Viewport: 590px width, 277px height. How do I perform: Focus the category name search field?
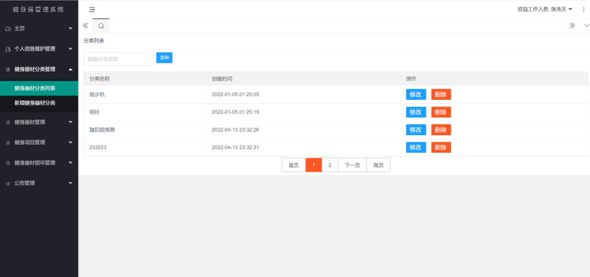pos(117,59)
